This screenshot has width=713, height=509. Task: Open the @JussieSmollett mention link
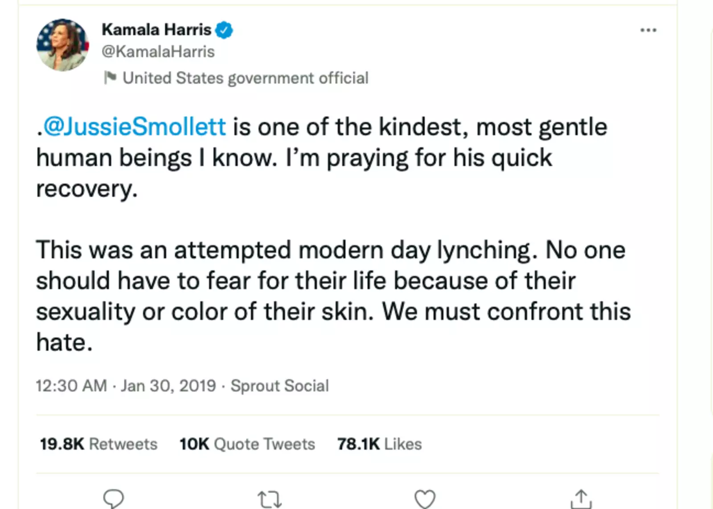pos(134,127)
